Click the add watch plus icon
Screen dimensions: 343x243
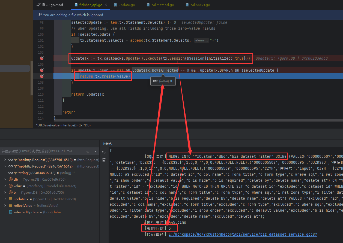click(87, 151)
